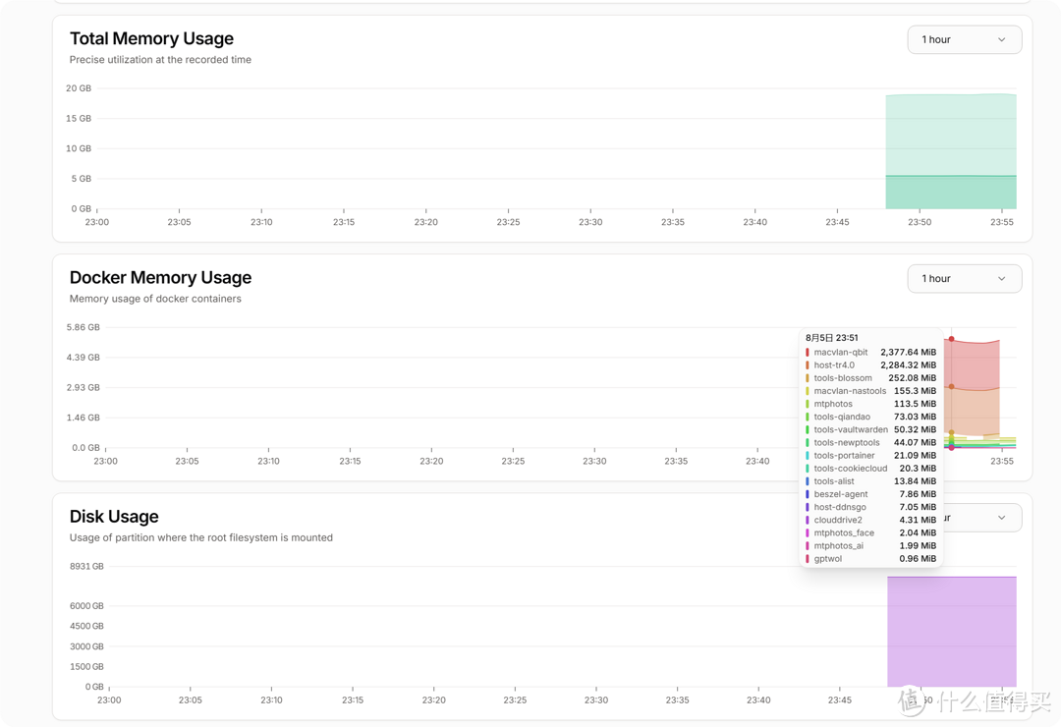This screenshot has width=1061, height=727.
Task: Click the tools-newptools legend color dot
Action: coord(808,442)
